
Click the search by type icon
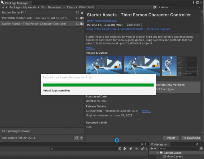pyautogui.click(x=125, y=148)
